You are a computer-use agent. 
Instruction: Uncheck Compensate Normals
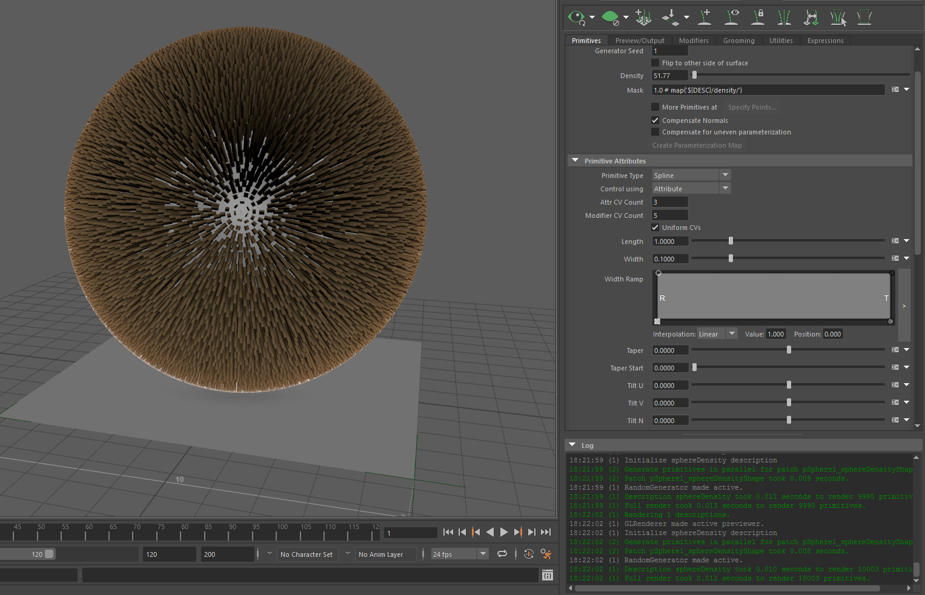(x=655, y=120)
